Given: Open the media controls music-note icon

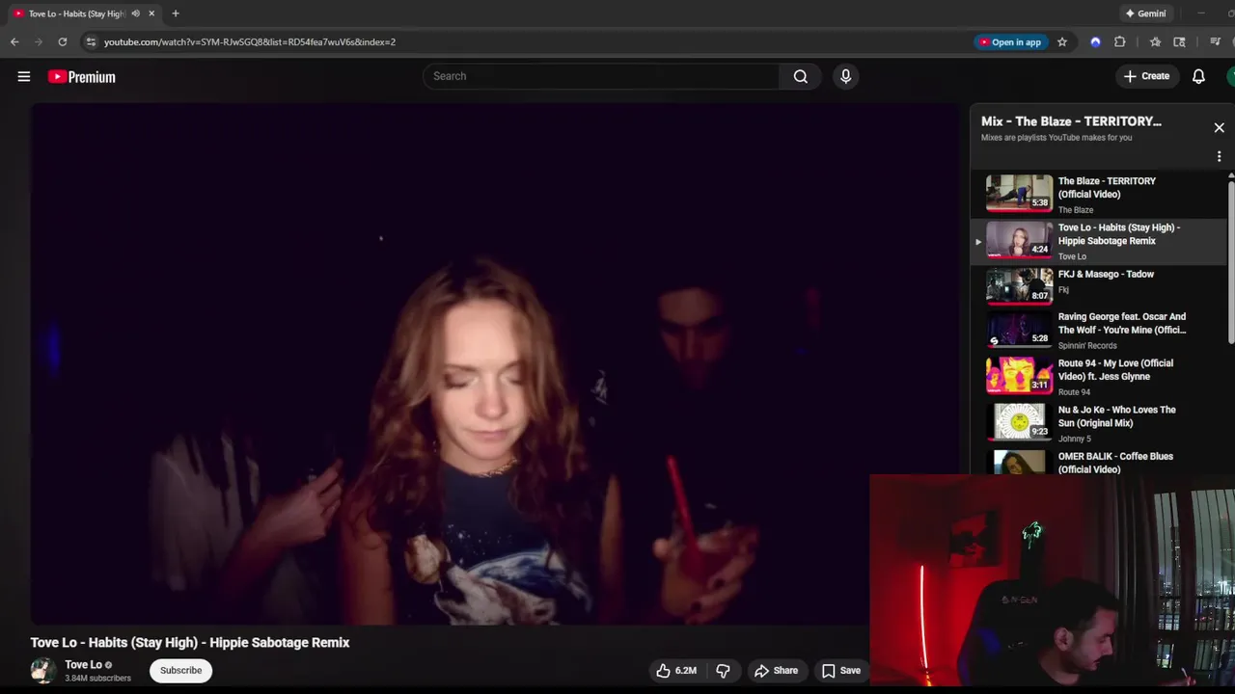Looking at the screenshot, I should click(x=1216, y=42).
